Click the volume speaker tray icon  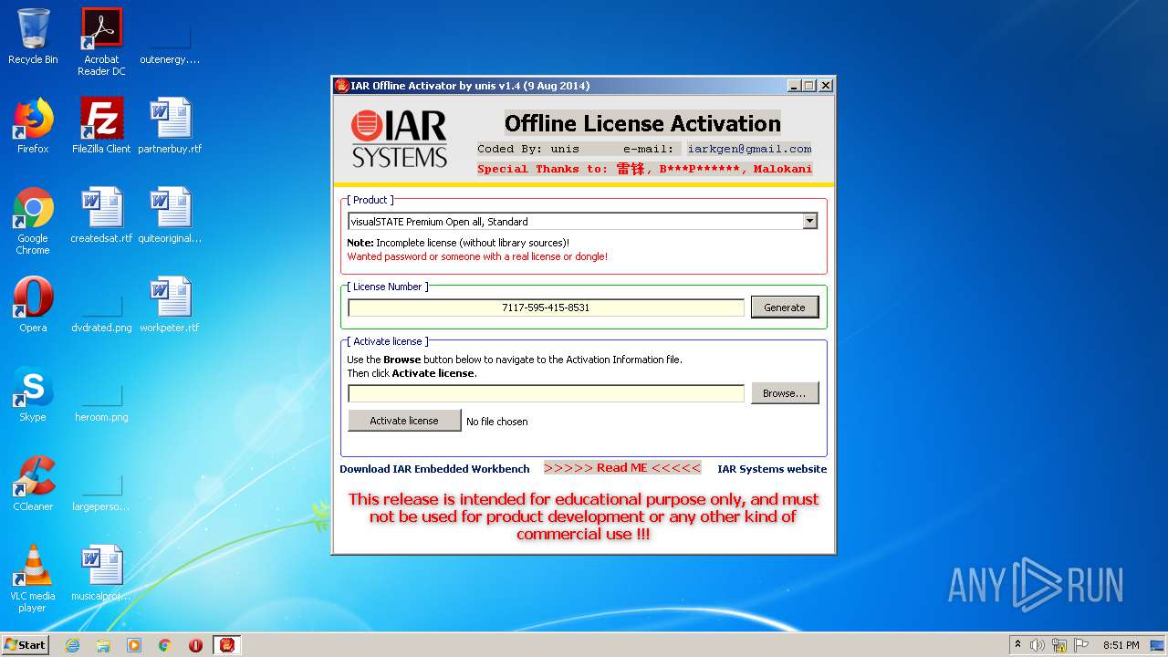point(1038,645)
